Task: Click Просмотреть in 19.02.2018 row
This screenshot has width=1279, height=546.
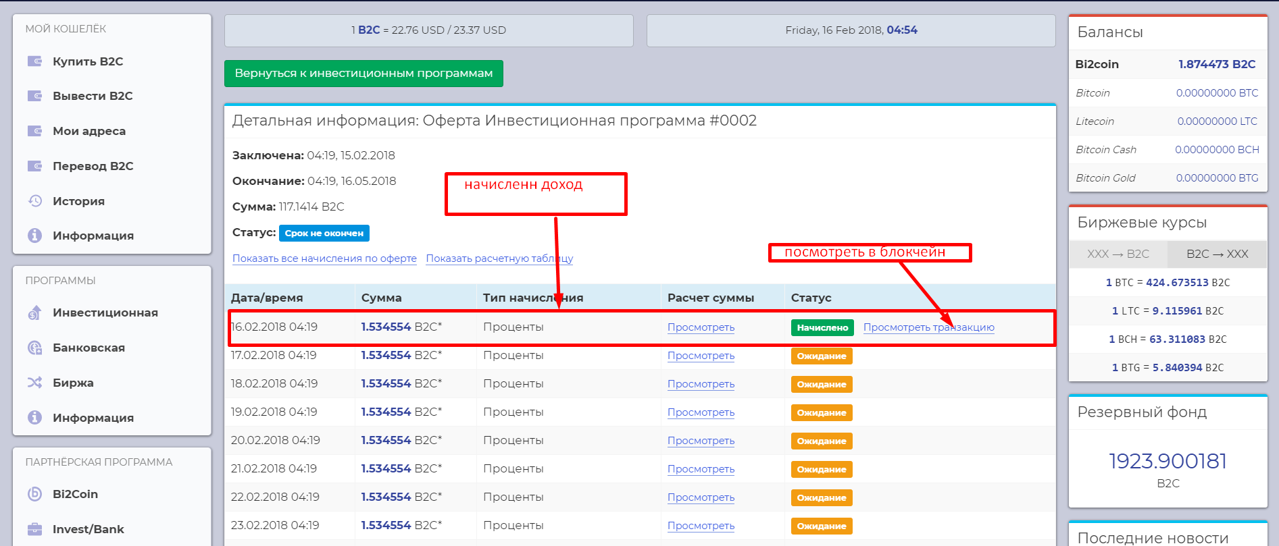Action: point(701,412)
